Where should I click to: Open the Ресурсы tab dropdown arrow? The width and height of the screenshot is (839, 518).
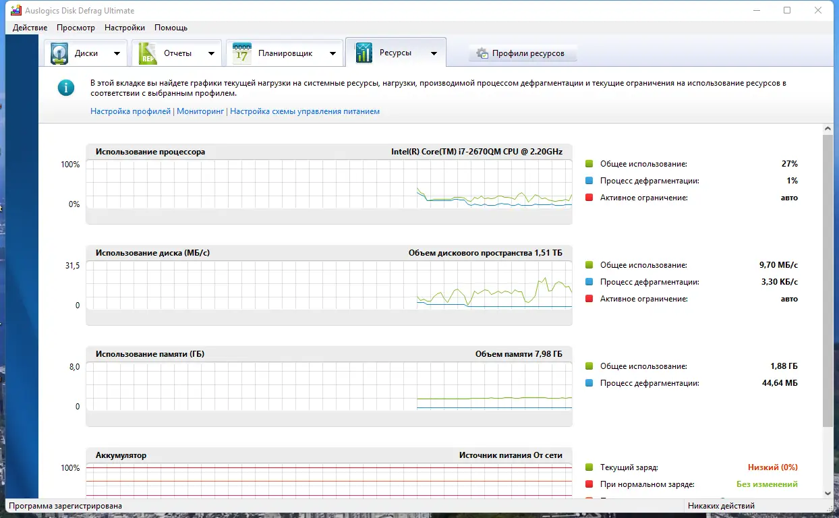tap(434, 53)
